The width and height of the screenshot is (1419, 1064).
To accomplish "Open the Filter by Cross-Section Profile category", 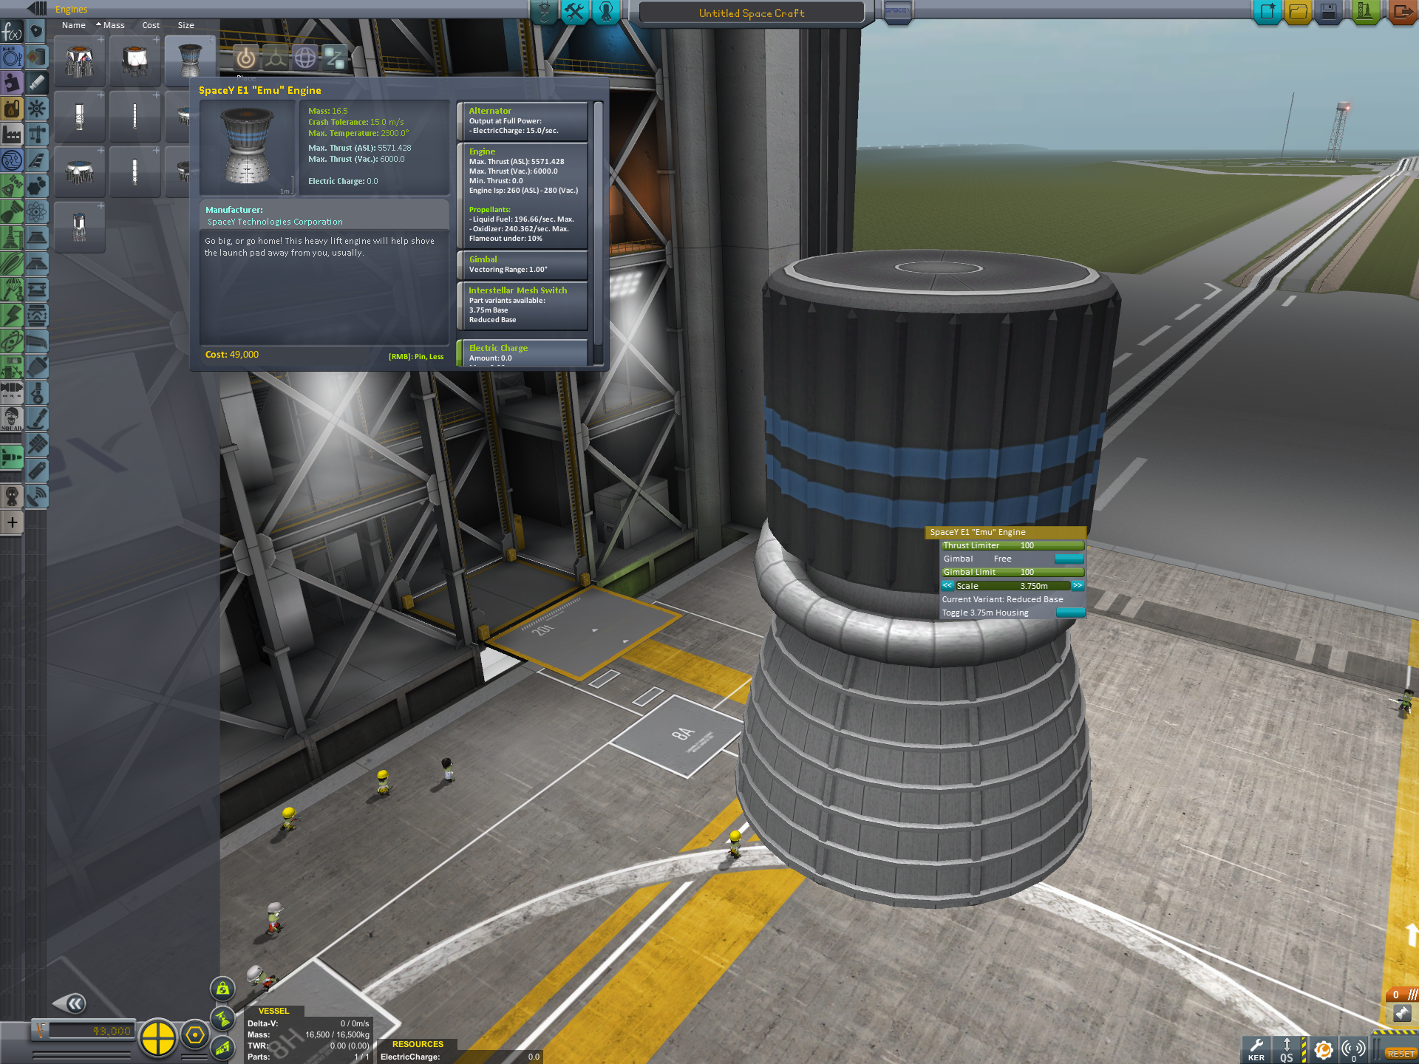I will click(x=12, y=57).
